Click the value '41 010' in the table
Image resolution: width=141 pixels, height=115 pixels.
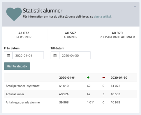click(x=64, y=86)
